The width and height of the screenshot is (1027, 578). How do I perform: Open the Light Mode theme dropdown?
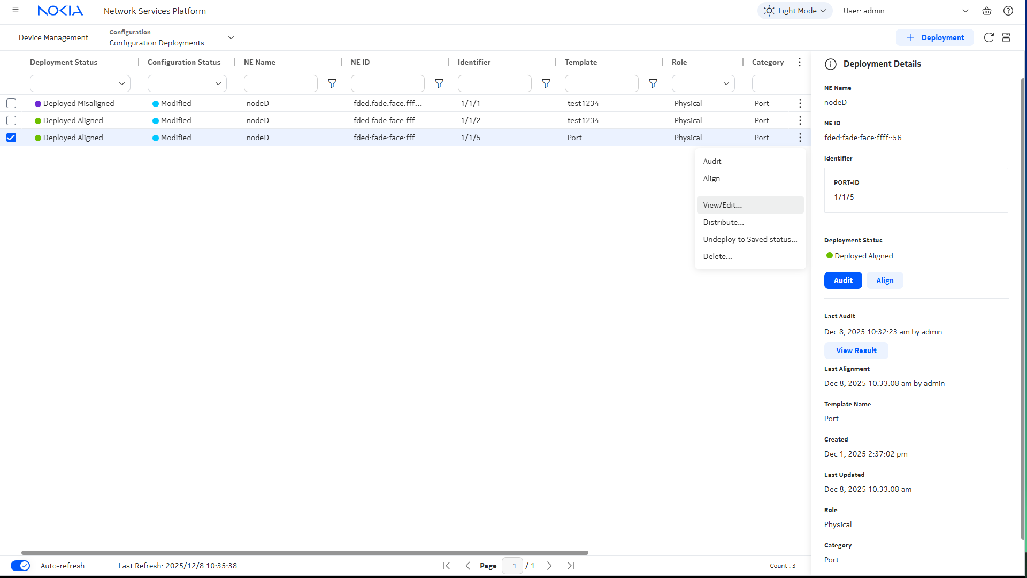click(x=794, y=11)
